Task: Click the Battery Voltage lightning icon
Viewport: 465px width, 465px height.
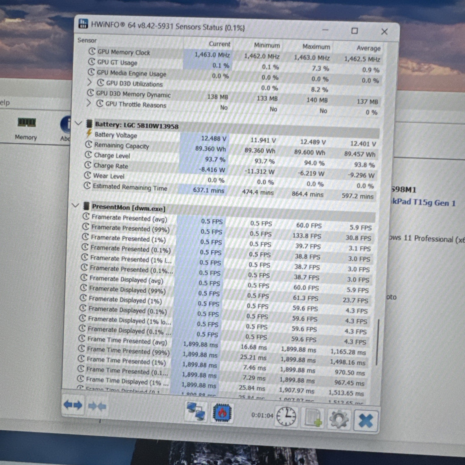Action: [x=89, y=134]
